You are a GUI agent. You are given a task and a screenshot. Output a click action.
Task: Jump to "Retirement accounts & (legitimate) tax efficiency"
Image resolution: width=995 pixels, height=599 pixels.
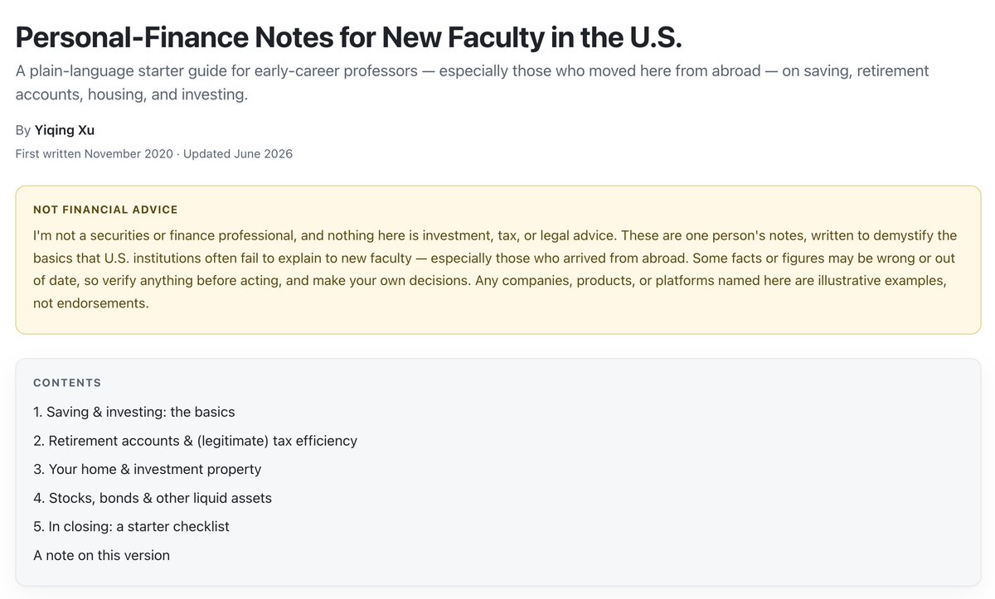[x=203, y=441]
